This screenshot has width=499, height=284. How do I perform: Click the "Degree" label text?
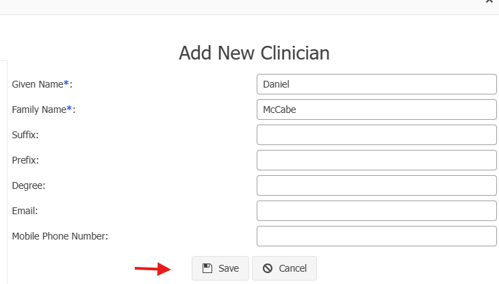[x=28, y=185]
